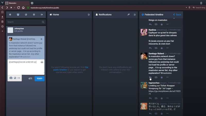Open Home column settings
206x116 pixels.
point(89,15)
